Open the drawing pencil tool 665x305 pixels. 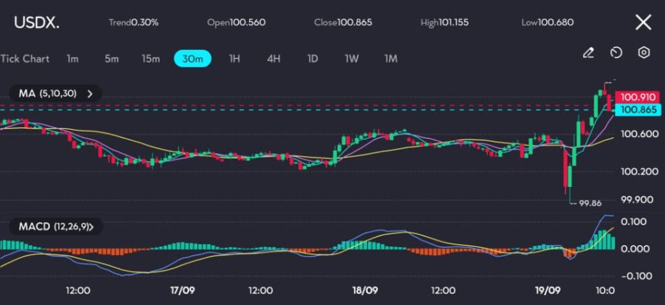(x=588, y=53)
